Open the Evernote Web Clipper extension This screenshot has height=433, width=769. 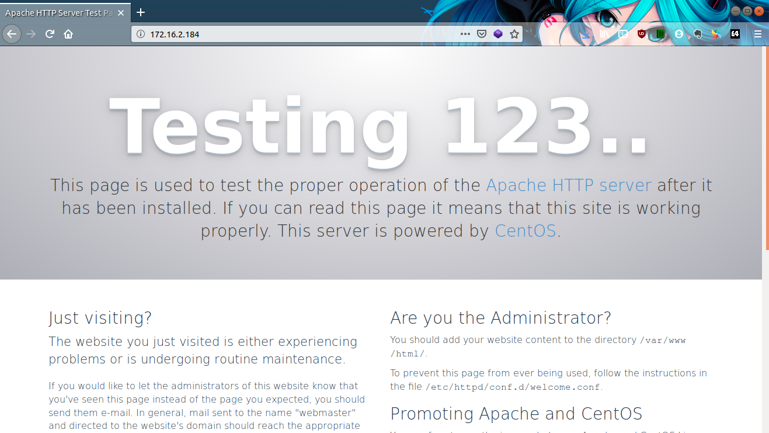coord(697,34)
